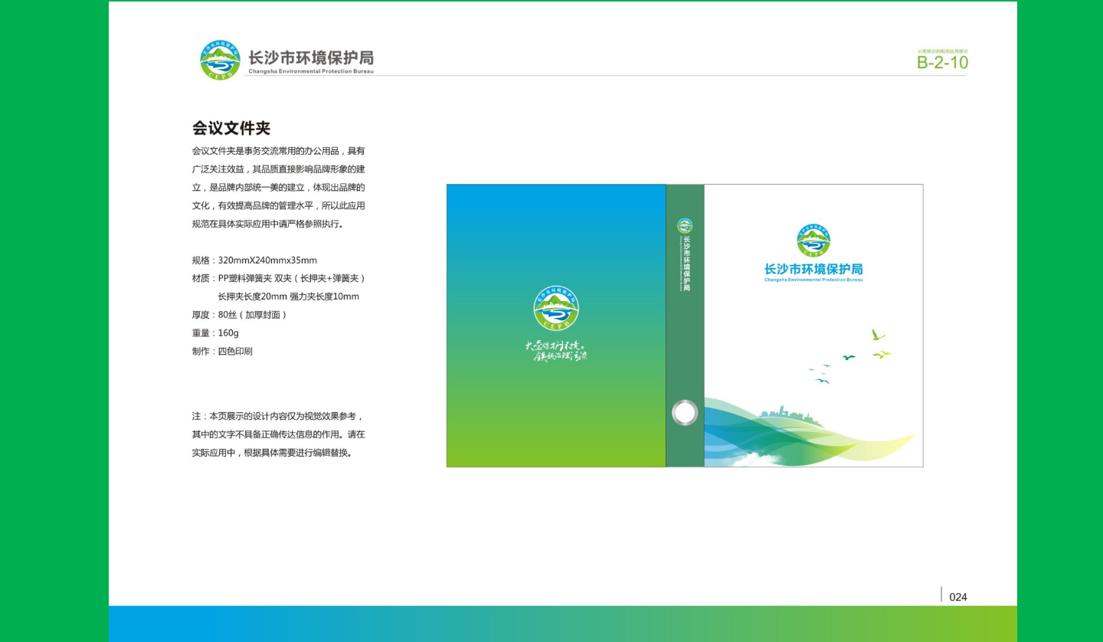Select the logo on the blue folder front

556,308
